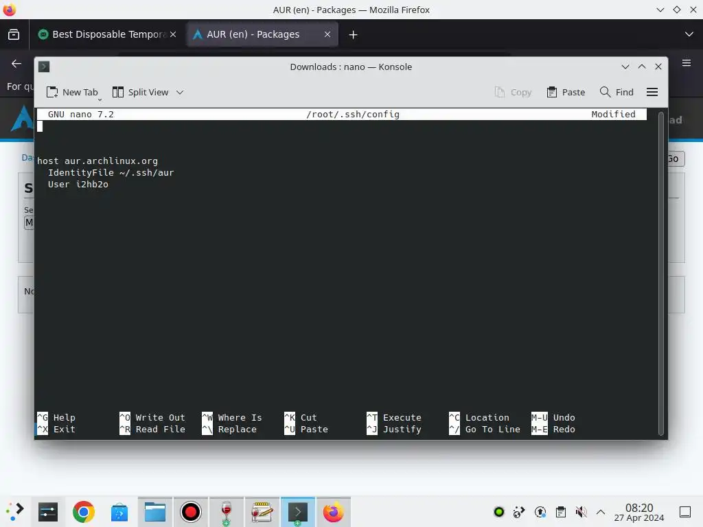Click the 'IdentityFile ~/.ssh/aur' line
Image resolution: width=703 pixels, height=527 pixels.
click(111, 172)
